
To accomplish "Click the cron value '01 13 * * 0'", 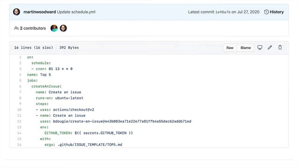I will 61,69.
